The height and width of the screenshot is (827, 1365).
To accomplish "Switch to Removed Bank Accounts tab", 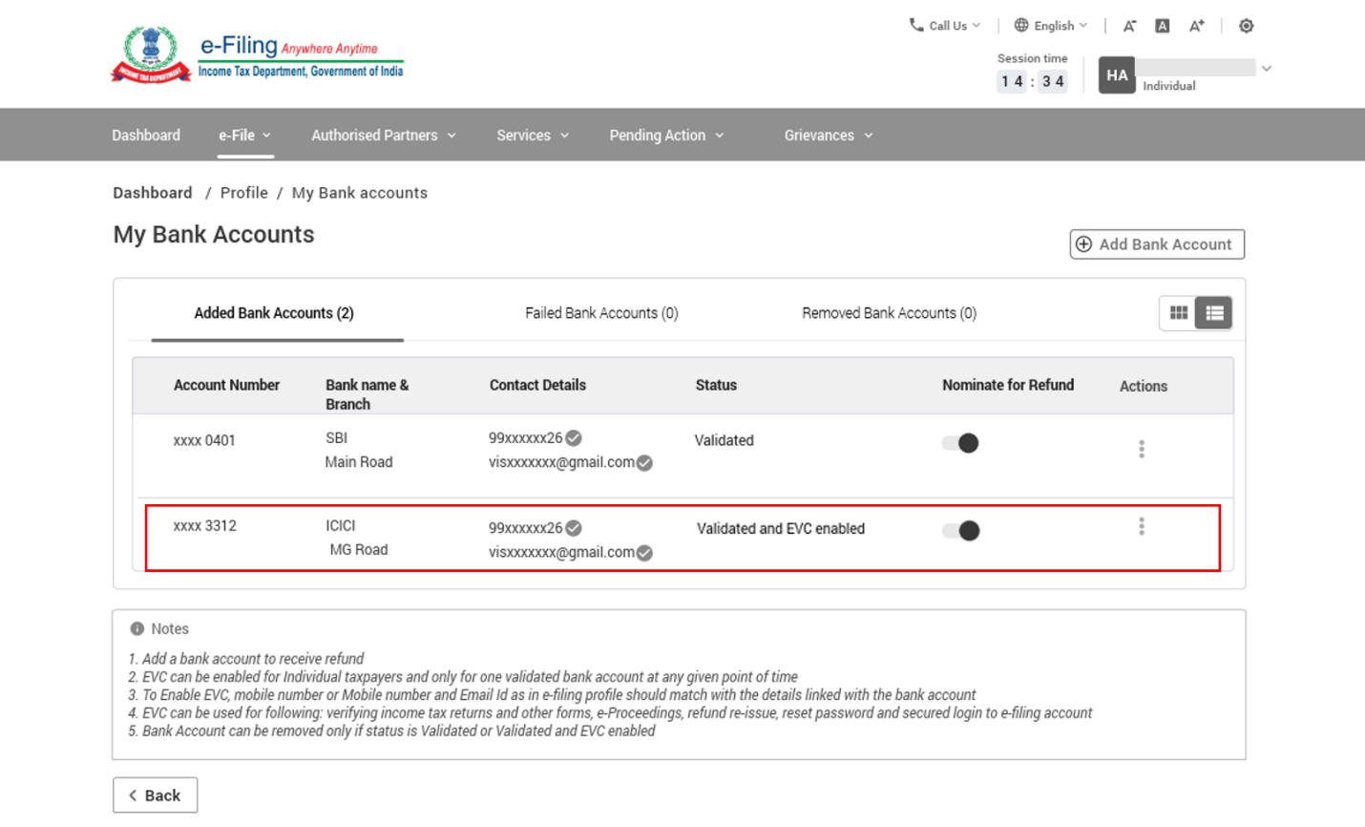I will 889,313.
